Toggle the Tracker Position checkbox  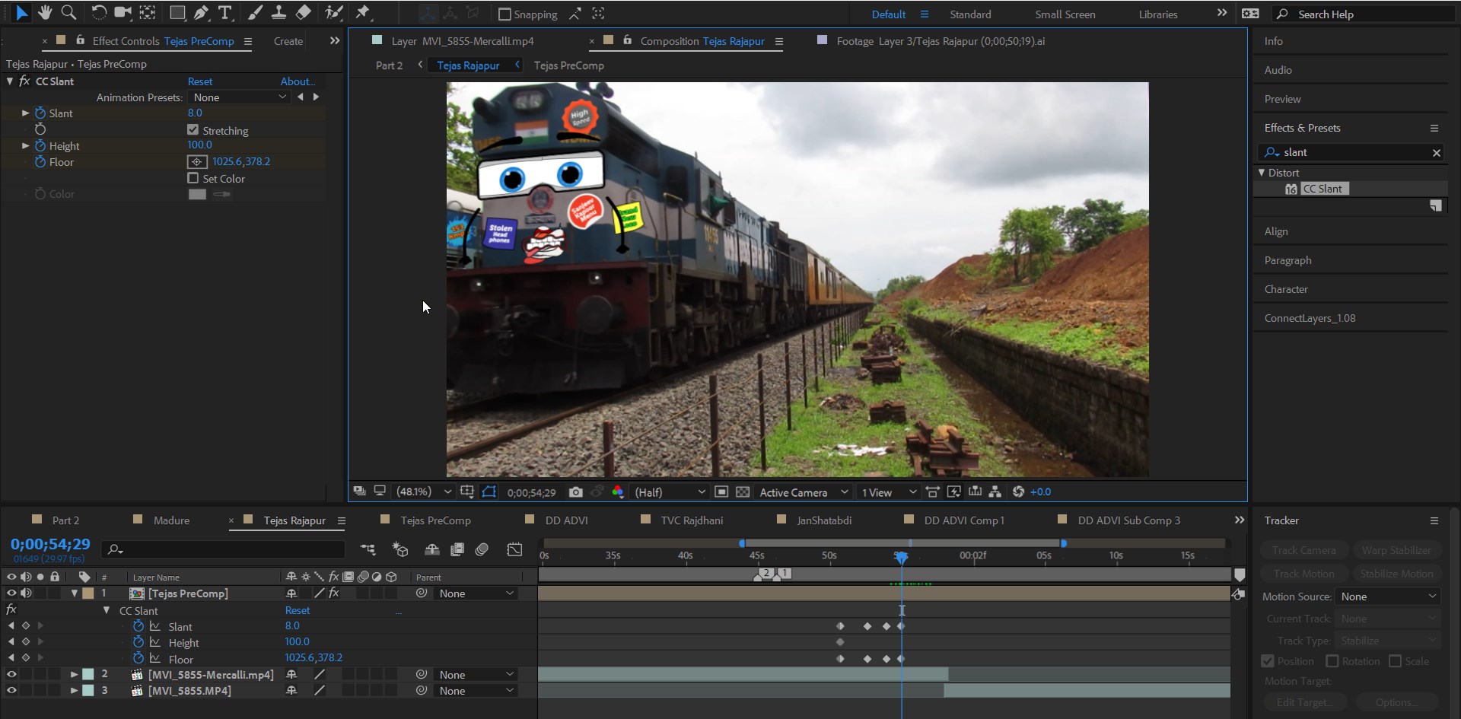pyautogui.click(x=1267, y=661)
